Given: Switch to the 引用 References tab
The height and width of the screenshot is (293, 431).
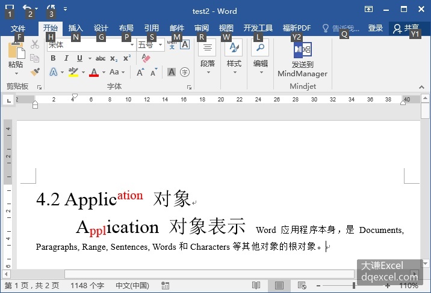Looking at the screenshot, I should [152, 28].
